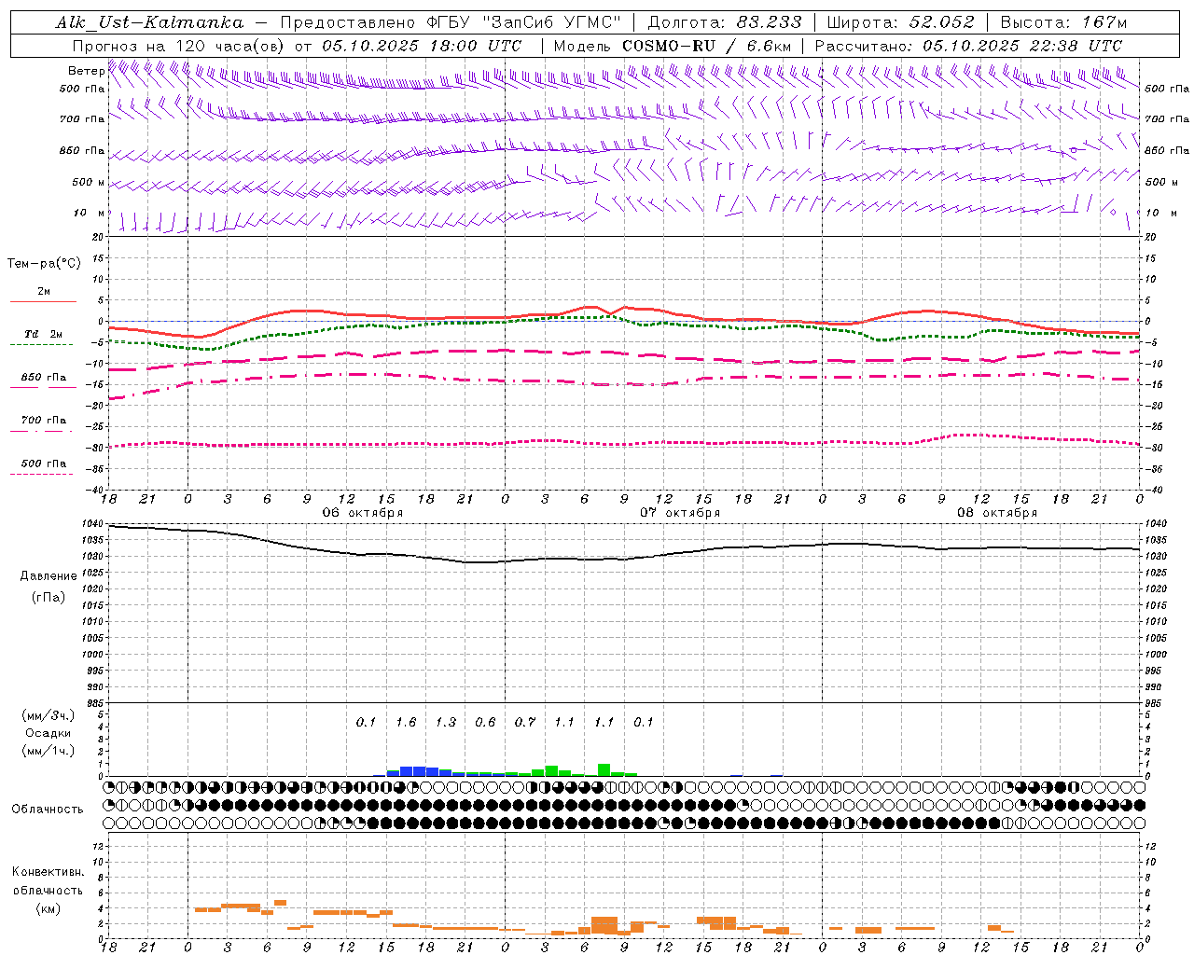The image size is (1194, 955).
Task: Click the (мм/1ч.) precipitation unit label
Action: tap(49, 751)
